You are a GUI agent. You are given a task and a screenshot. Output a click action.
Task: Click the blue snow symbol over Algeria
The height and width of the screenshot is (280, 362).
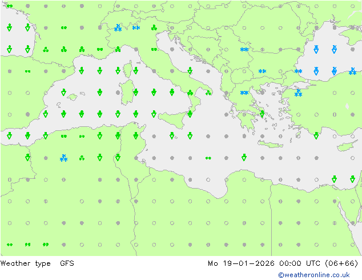pyautogui.click(x=63, y=158)
